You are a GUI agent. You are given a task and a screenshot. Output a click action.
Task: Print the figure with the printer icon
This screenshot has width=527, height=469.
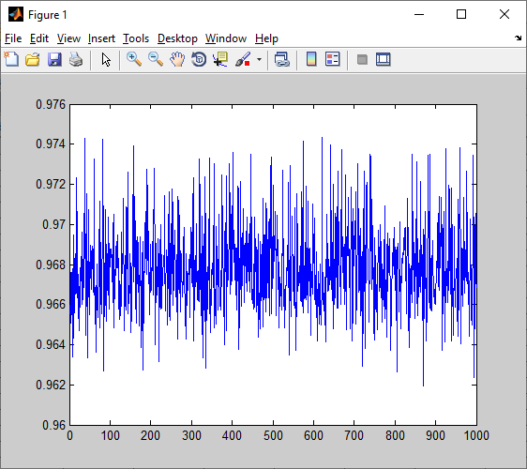tap(76, 59)
